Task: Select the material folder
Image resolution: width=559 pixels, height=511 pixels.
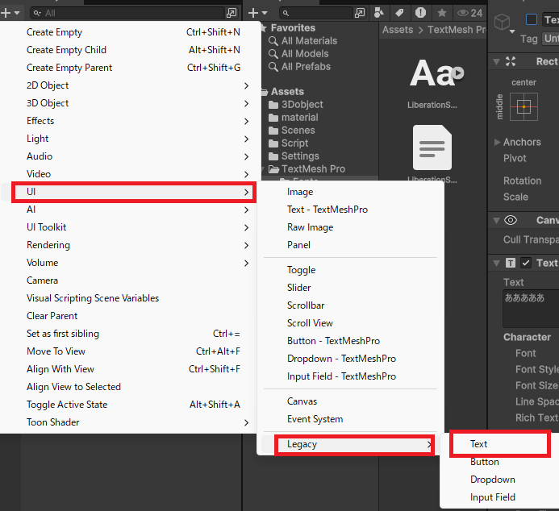Action: 294,117
